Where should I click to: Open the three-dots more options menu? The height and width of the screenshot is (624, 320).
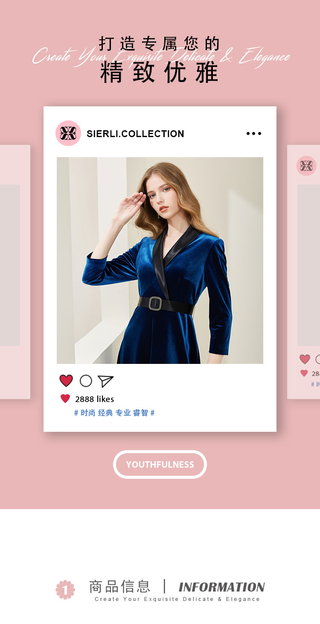click(254, 134)
